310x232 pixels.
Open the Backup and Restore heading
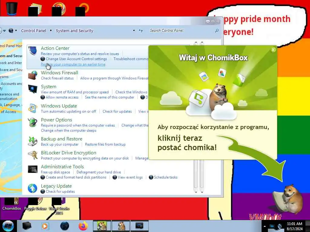click(61, 139)
